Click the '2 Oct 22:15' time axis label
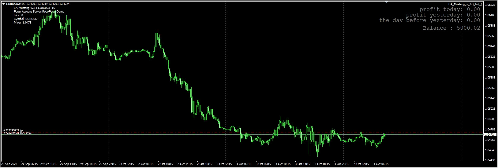 click(x=224, y=164)
